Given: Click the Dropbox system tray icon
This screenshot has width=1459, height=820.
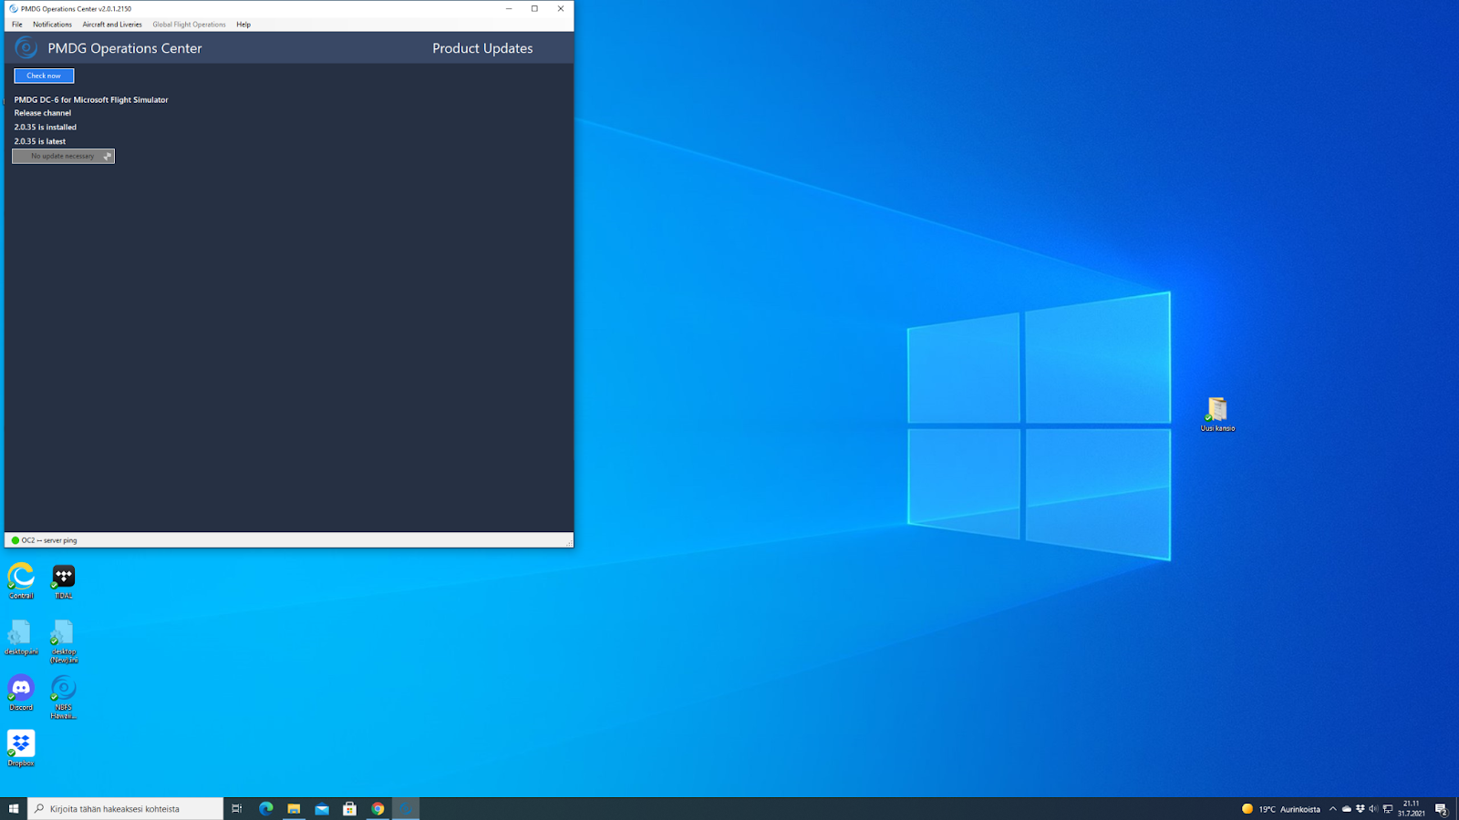Looking at the screenshot, I should coord(1360,809).
